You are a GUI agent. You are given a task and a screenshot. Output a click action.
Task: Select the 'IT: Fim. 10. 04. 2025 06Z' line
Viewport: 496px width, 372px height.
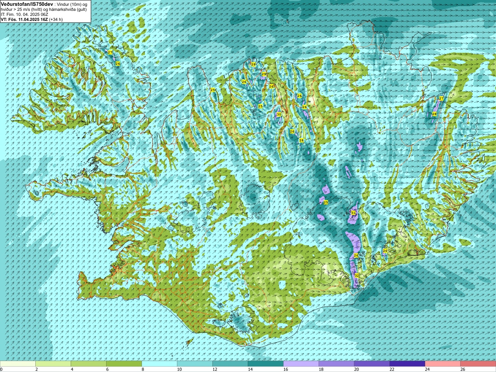(x=24, y=14)
